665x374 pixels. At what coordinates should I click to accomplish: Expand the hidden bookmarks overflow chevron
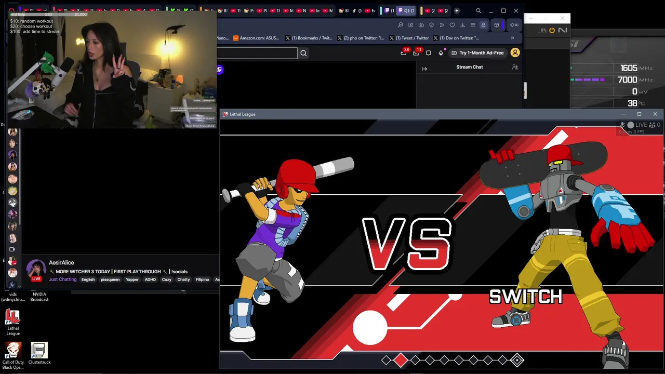(512, 38)
